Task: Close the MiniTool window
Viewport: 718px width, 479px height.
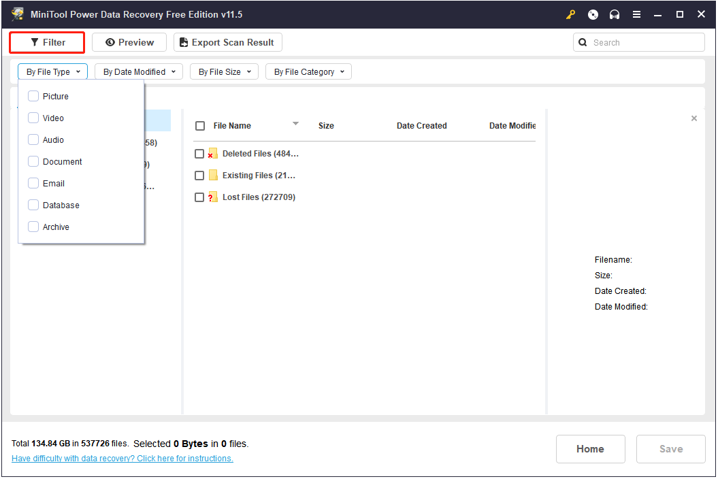Action: click(x=701, y=15)
